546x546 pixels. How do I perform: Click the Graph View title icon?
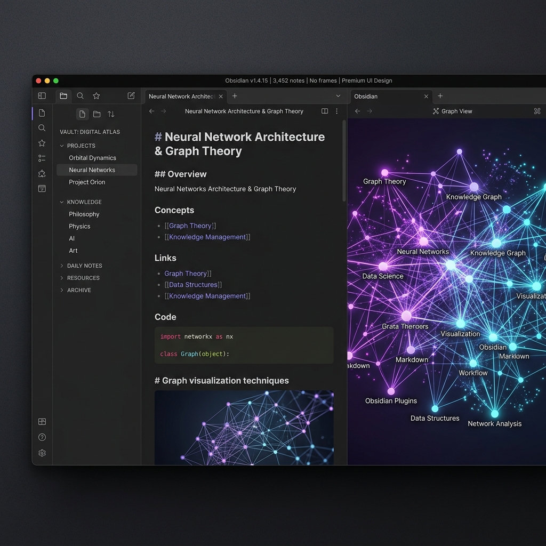[436, 111]
